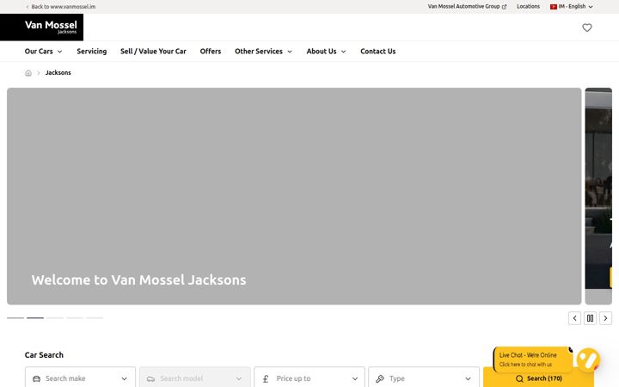
Task: Advance to next carousel slide arrow
Action: click(x=605, y=318)
